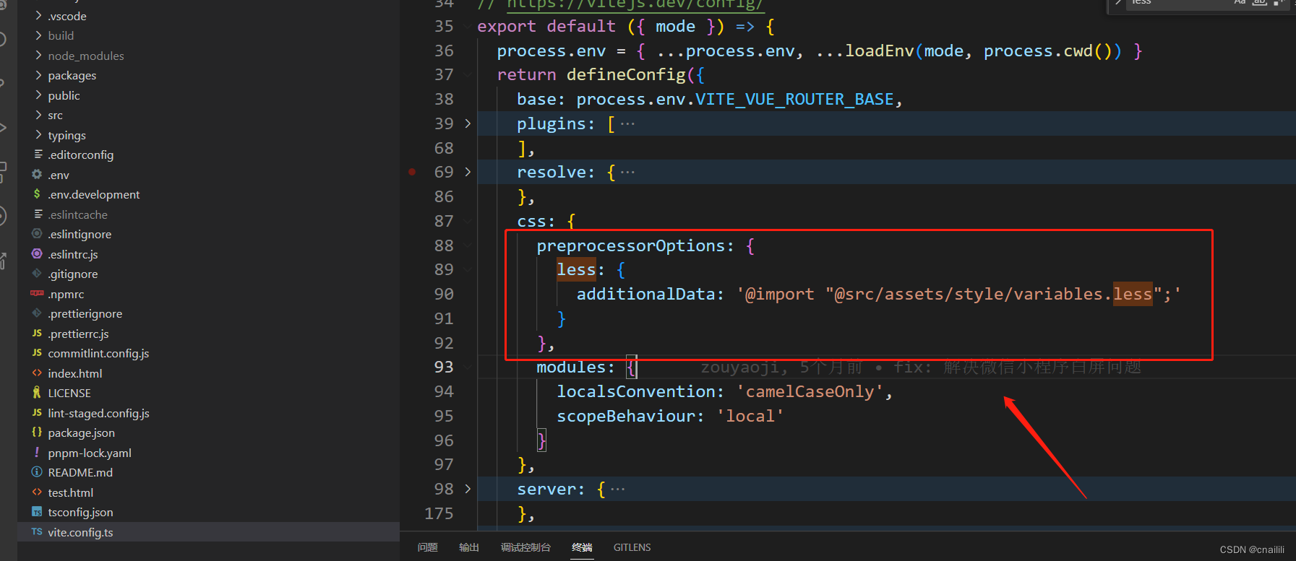Fold the css block chevron at line 87

click(468, 221)
